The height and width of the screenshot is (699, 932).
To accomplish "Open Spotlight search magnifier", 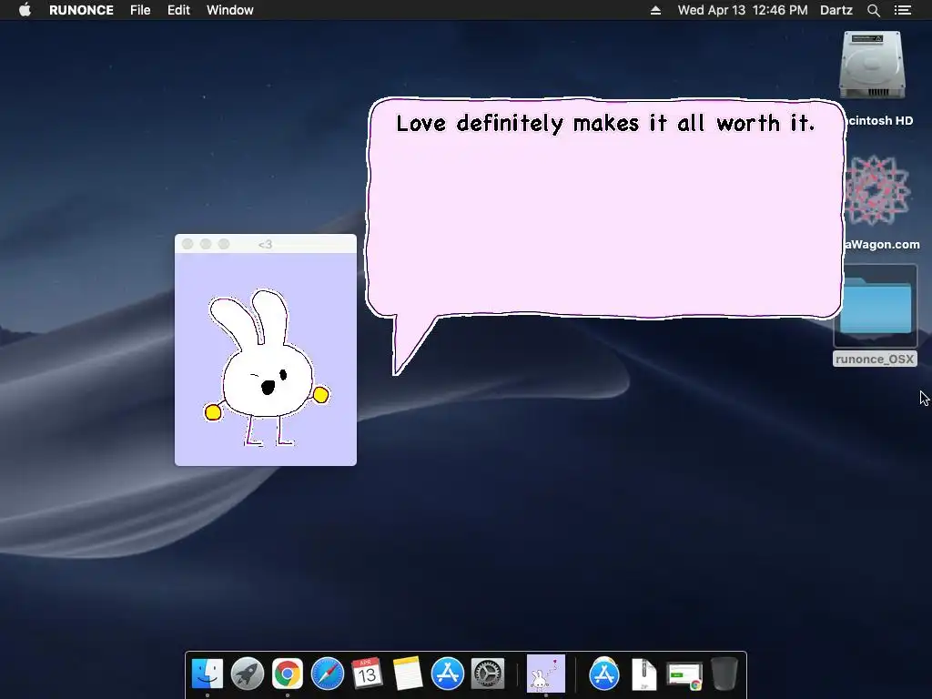I will coord(873,10).
